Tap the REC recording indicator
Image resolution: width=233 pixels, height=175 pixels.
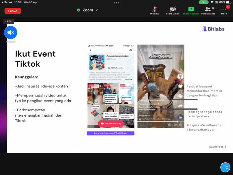pos(8,21)
